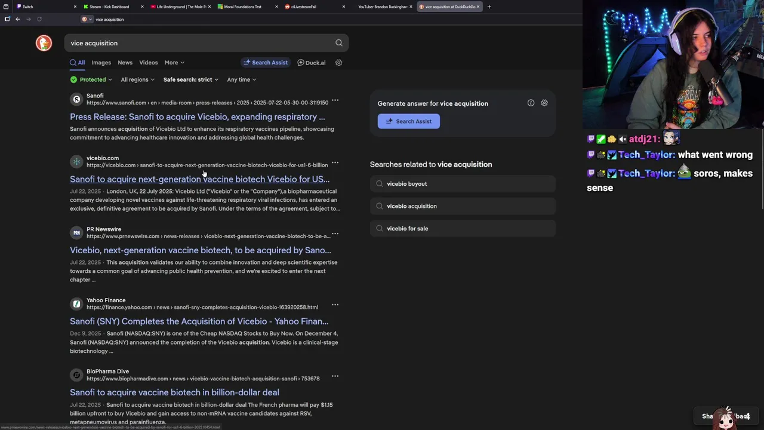Screen dimensions: 764x430
Task: Select related search vicebio for sale
Action: click(463, 228)
